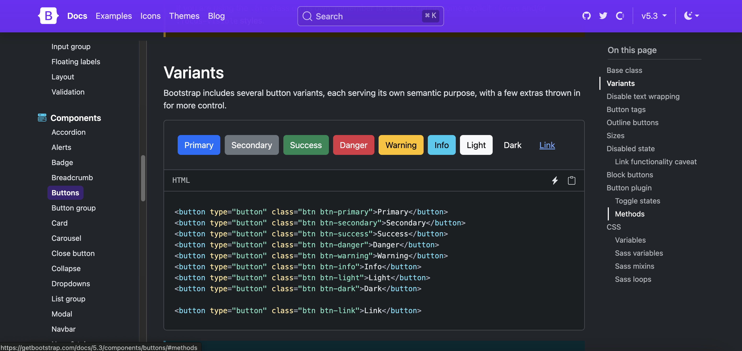This screenshot has height=351, width=742.
Task: Jump to Sass variables section
Action: 639,253
